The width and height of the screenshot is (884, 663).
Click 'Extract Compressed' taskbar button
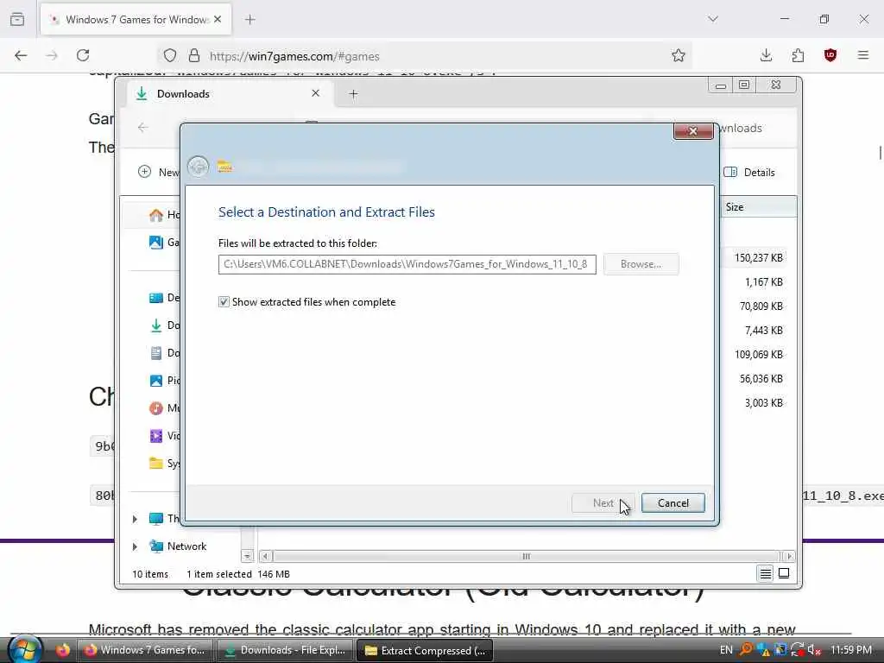pos(425,651)
